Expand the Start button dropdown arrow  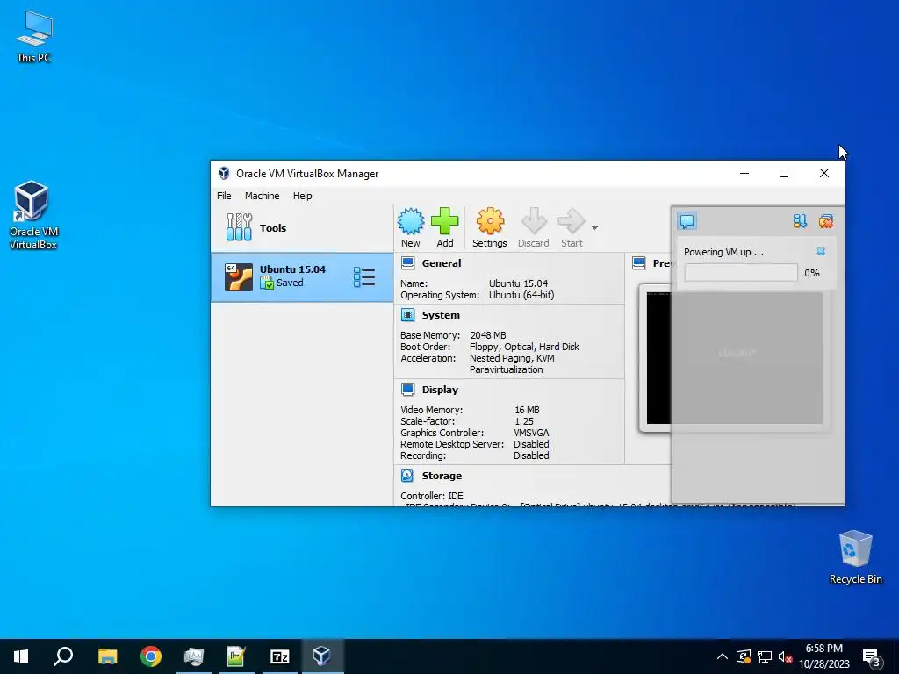tap(594, 228)
